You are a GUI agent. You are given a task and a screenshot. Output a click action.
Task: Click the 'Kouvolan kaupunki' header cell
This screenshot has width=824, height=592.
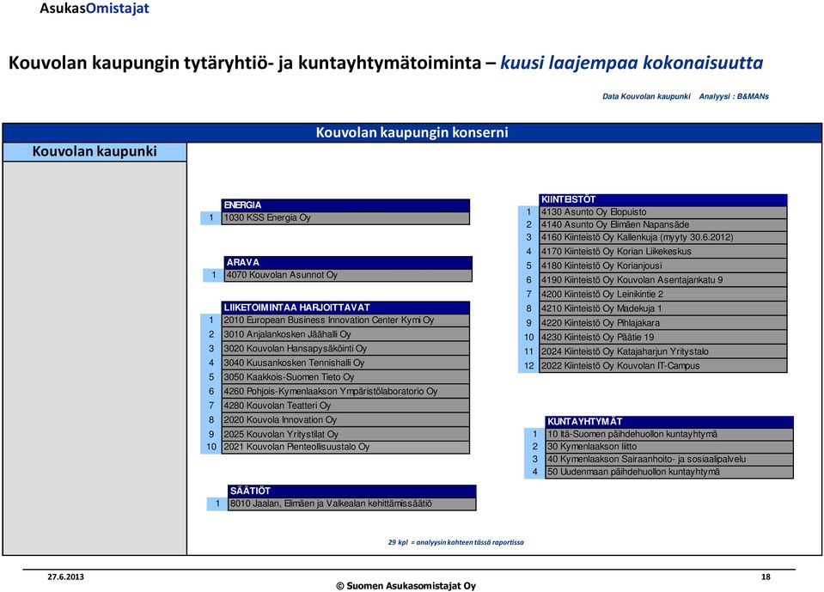[95, 151]
